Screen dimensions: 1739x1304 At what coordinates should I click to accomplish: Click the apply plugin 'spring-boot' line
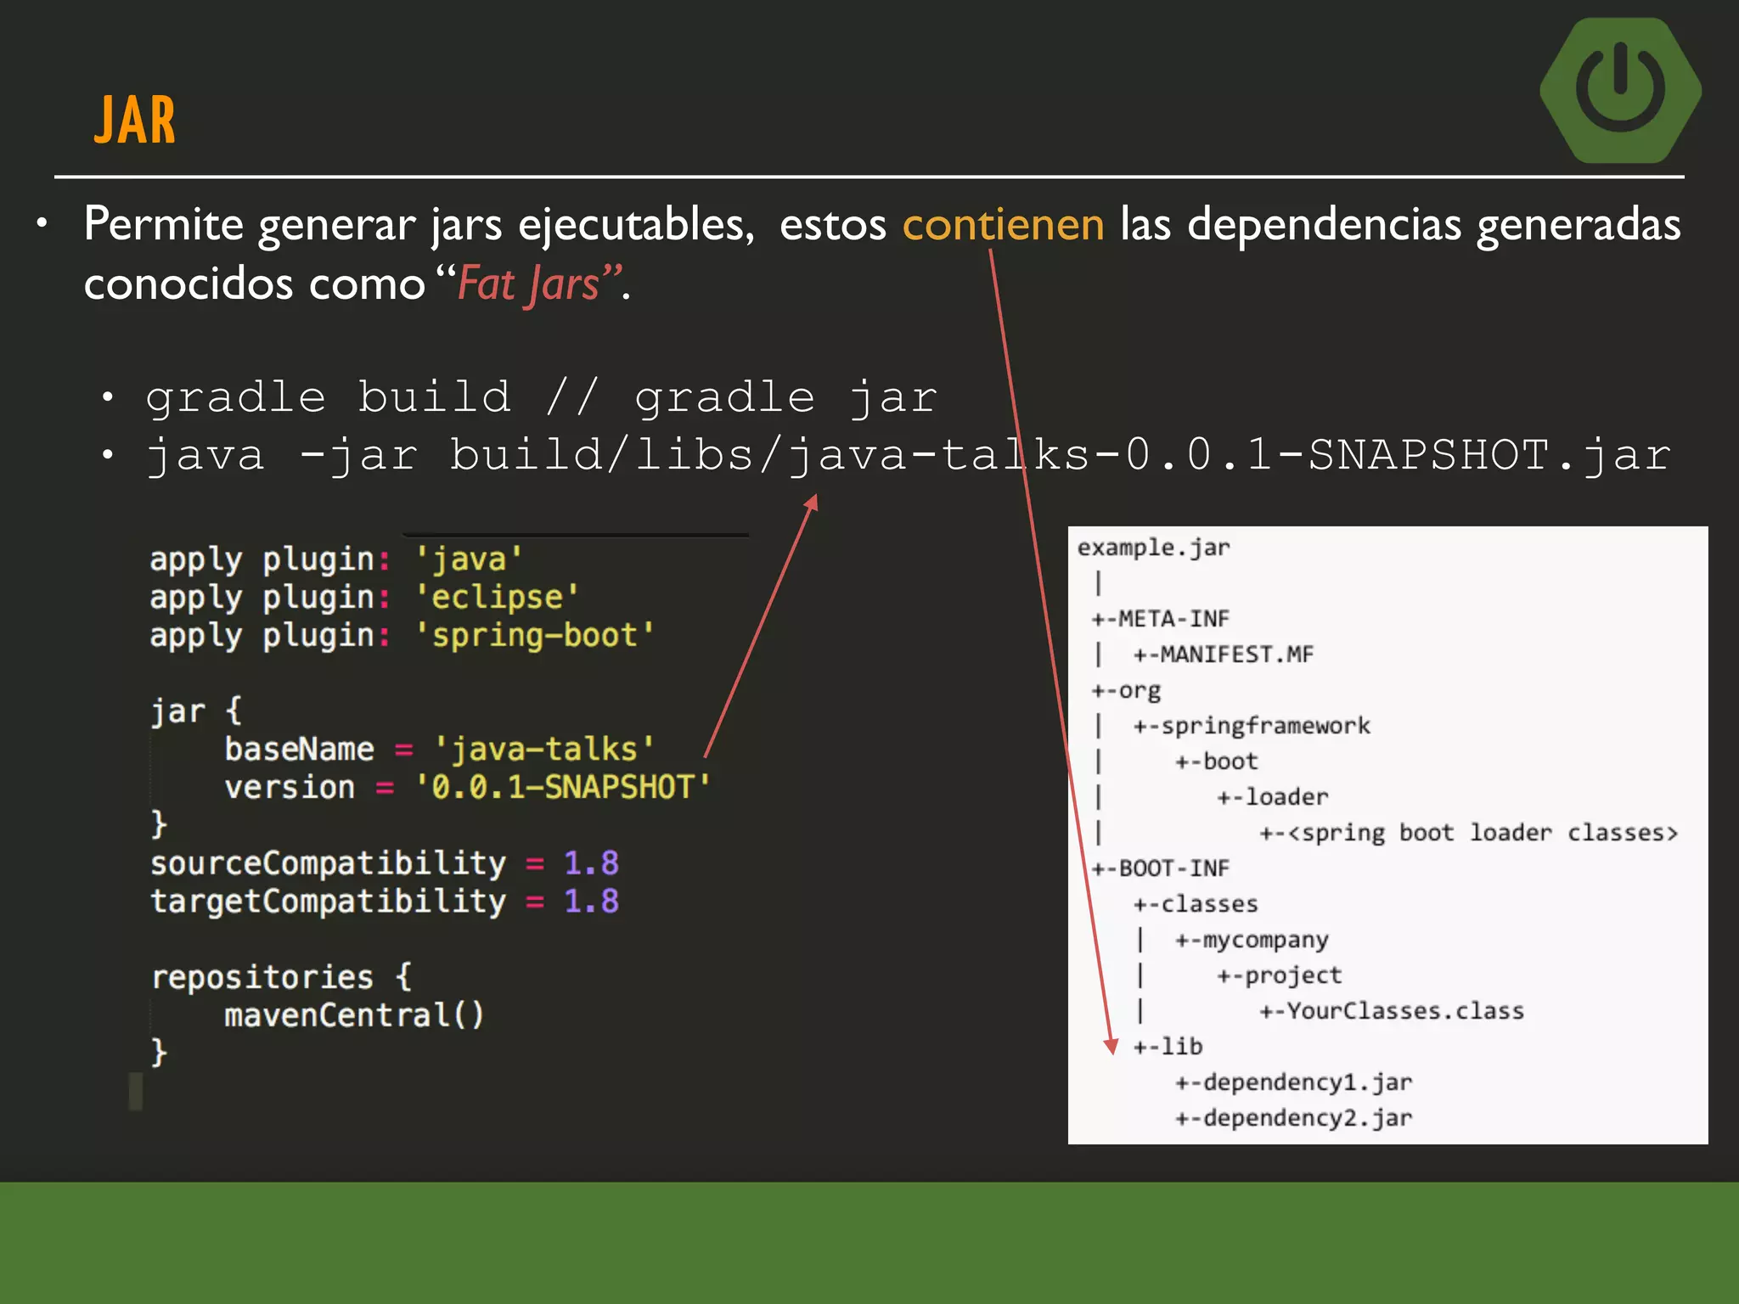tap(402, 636)
